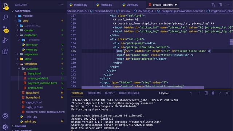Switch to the PROBLEMS panel tab
Image resolution: width=233 pixels, height=131 pixels.
coord(94,93)
